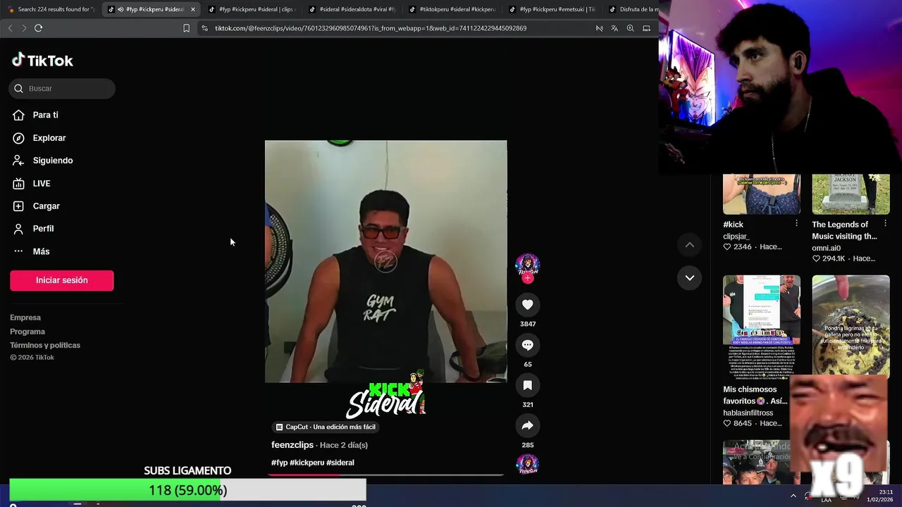Open the #kick video thumbnail

click(x=762, y=194)
